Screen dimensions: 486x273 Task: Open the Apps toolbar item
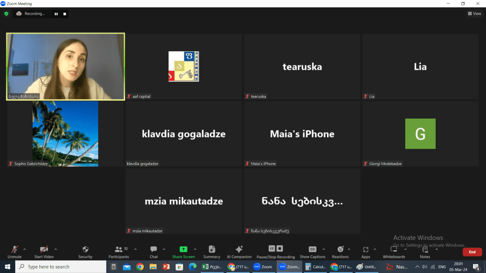[365, 251]
